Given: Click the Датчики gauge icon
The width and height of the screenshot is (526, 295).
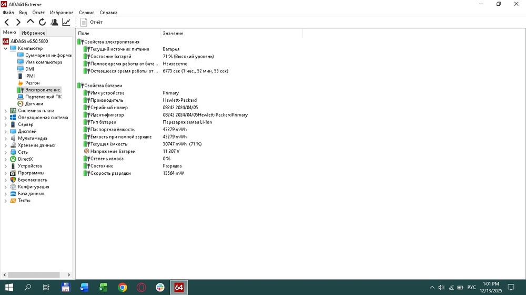Looking at the screenshot, I should pyautogui.click(x=21, y=103).
